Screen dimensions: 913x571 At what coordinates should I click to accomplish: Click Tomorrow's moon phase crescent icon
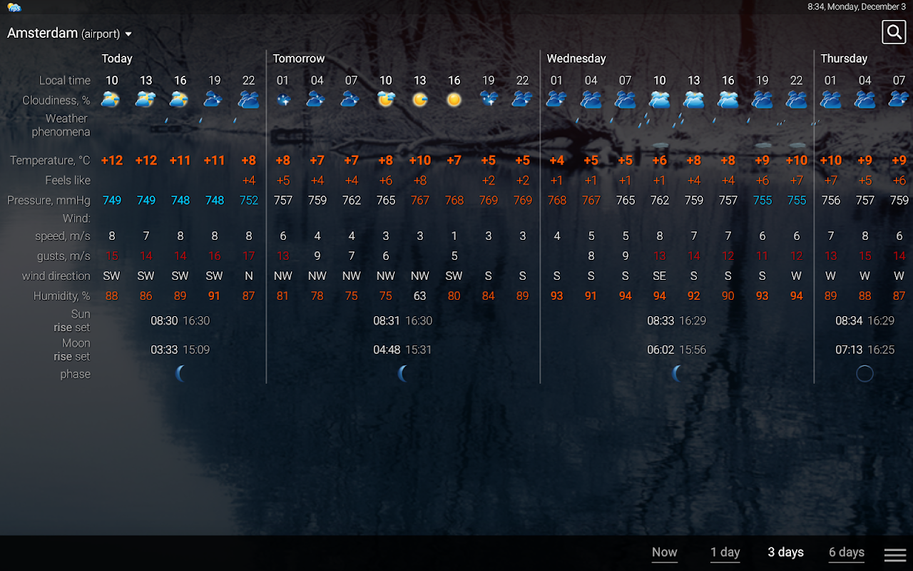coord(404,373)
